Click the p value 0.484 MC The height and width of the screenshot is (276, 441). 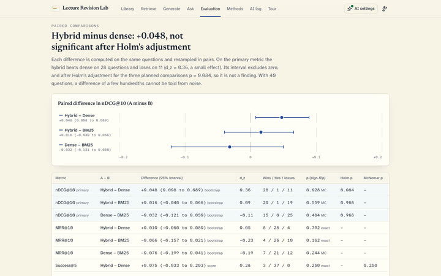317,215
